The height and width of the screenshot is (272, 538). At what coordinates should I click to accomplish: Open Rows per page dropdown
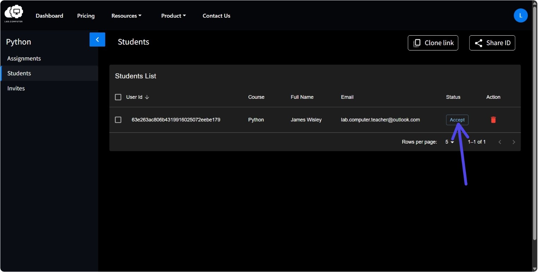click(x=449, y=142)
